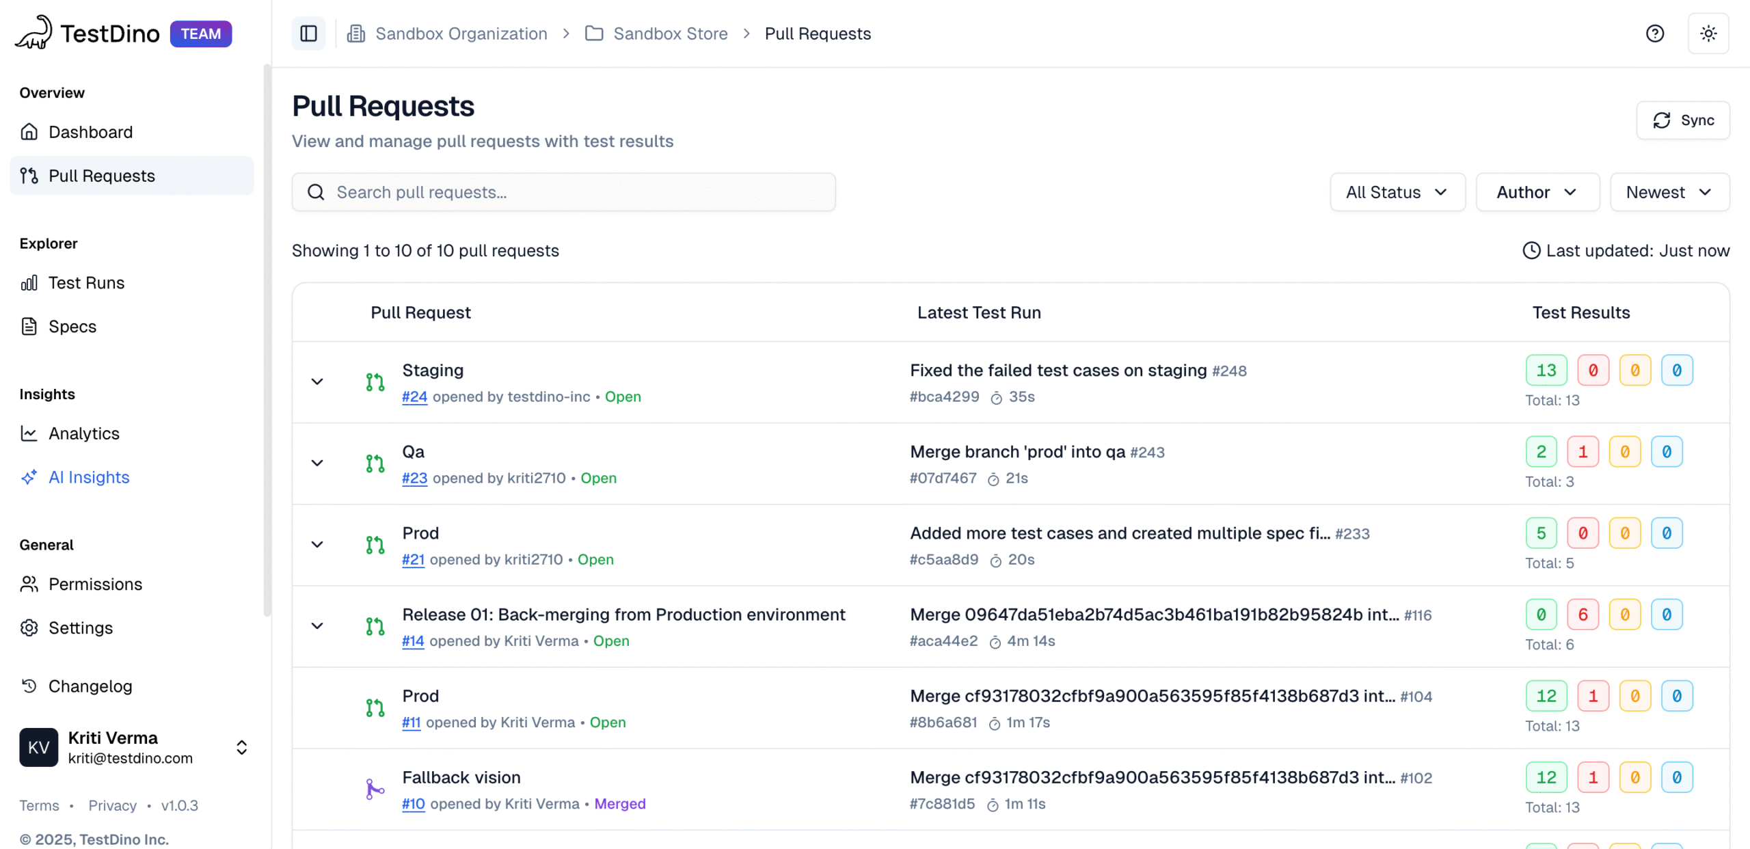Open Sandbox Store from the breadcrumb
This screenshot has height=849, width=1750.
[x=670, y=33]
